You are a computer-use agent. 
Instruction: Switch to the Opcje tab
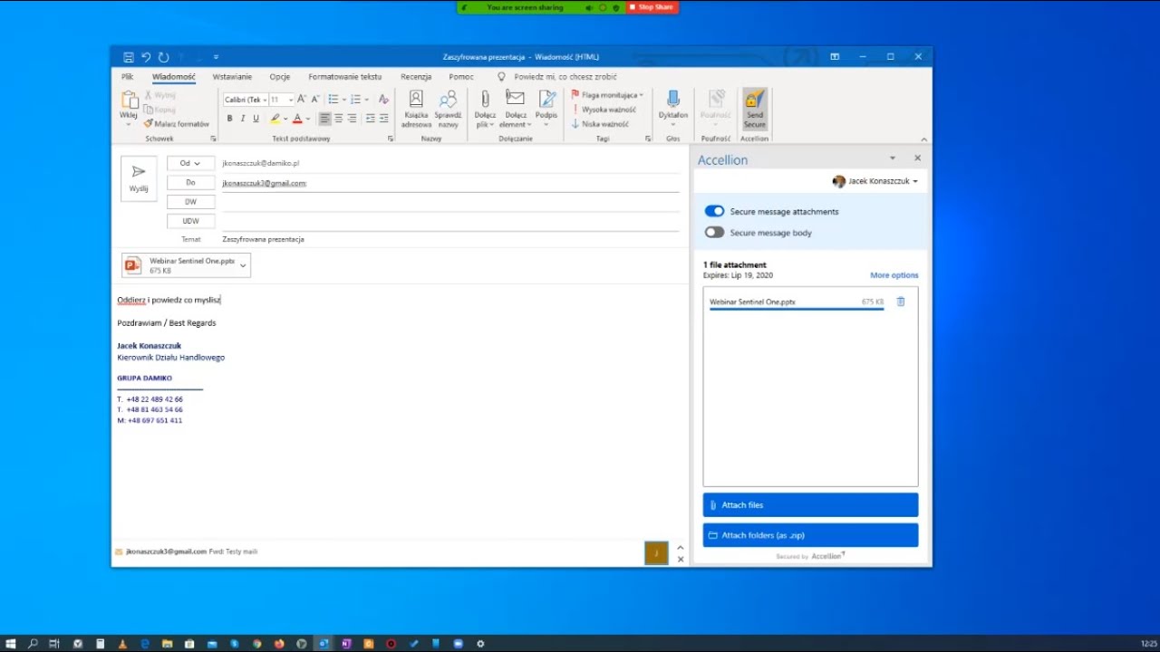tap(280, 77)
